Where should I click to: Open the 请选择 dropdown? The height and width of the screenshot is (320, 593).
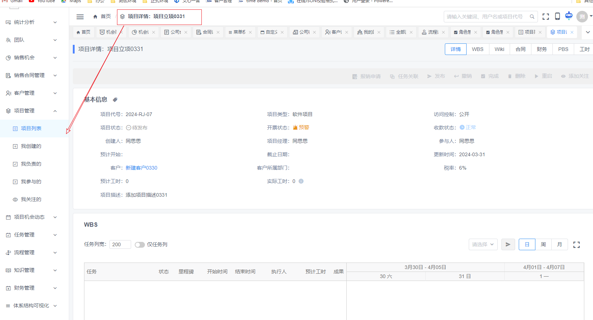[x=483, y=244]
